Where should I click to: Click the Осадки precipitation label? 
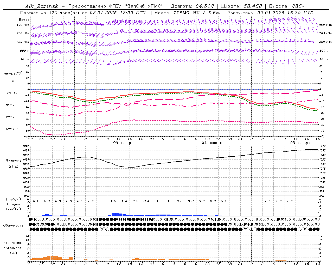click(14, 204)
